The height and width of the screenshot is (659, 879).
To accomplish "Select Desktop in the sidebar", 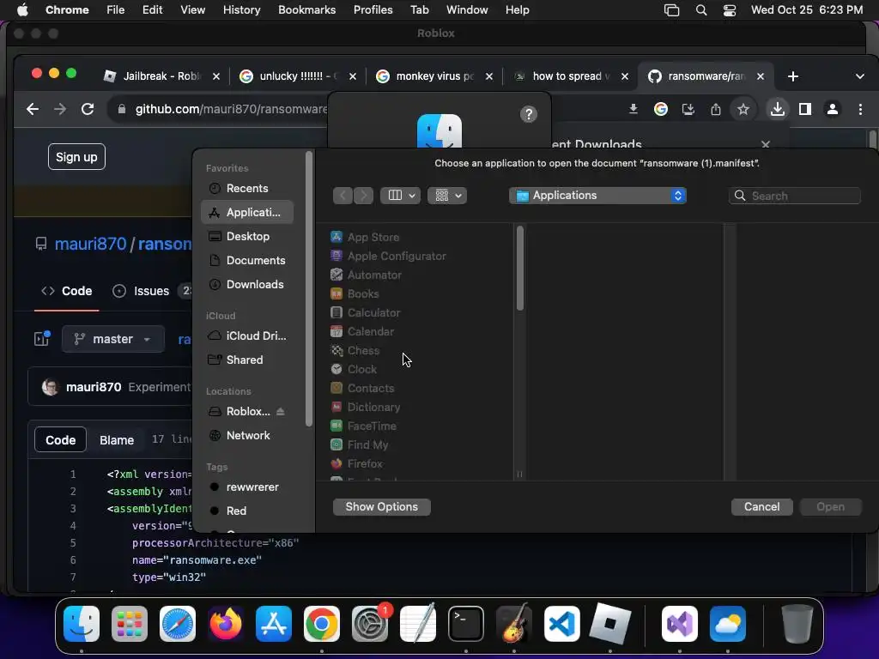I will click(x=246, y=237).
